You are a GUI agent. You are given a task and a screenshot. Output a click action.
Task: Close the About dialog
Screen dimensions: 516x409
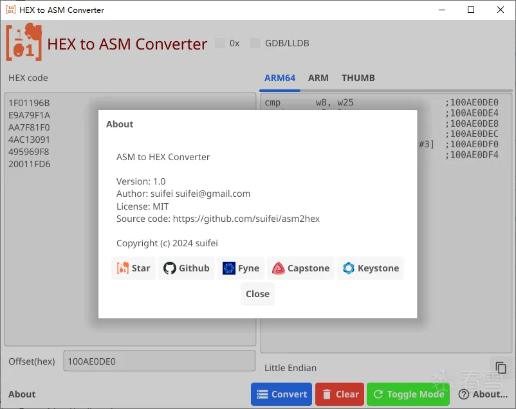coord(257,294)
